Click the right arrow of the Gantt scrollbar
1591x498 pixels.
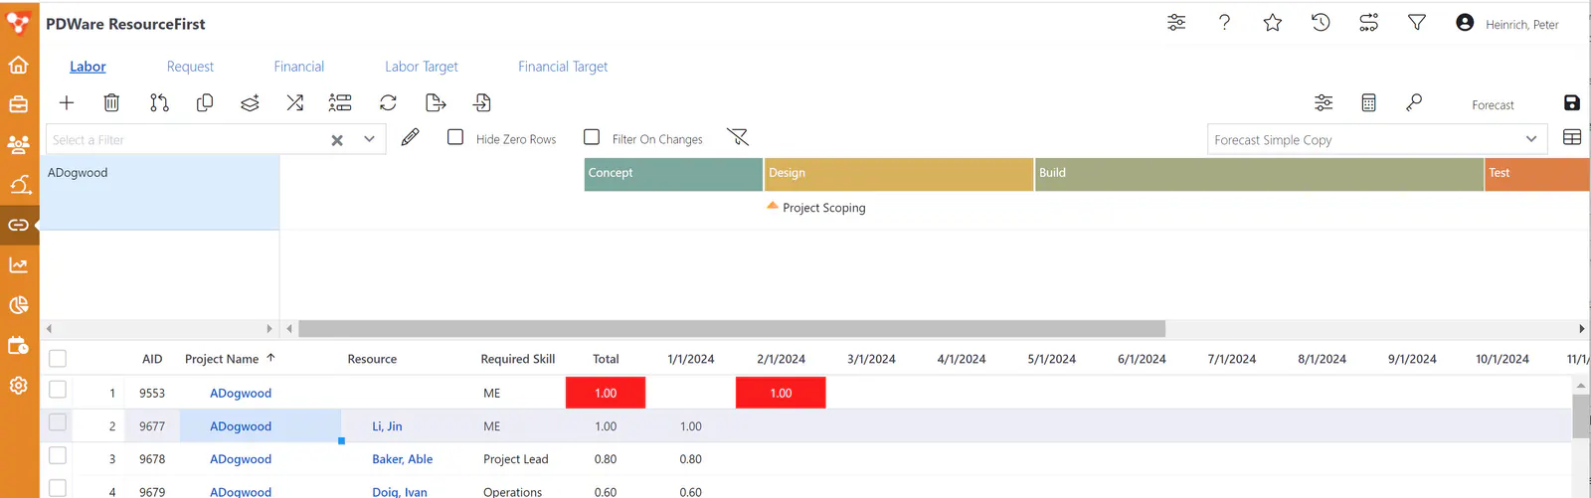[1581, 328]
